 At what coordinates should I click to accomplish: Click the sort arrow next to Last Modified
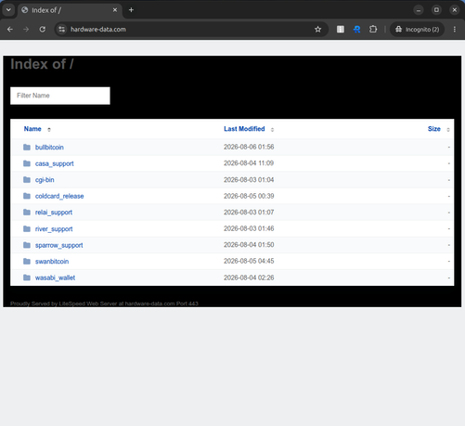click(x=272, y=130)
